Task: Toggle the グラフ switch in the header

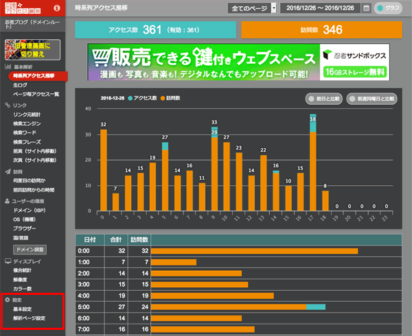Action: click(x=388, y=8)
